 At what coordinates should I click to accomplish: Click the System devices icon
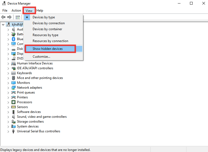[13, 126]
